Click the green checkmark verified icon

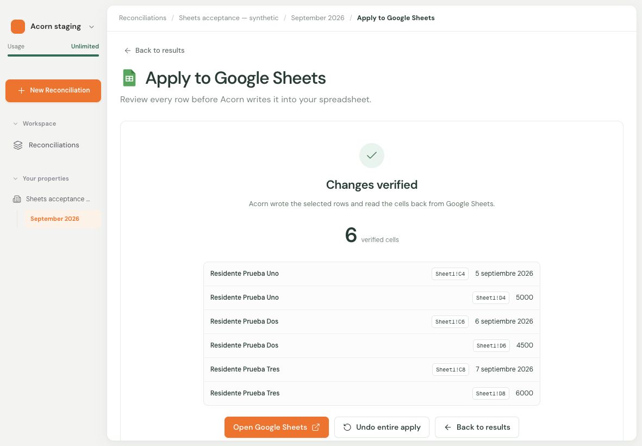(372, 156)
